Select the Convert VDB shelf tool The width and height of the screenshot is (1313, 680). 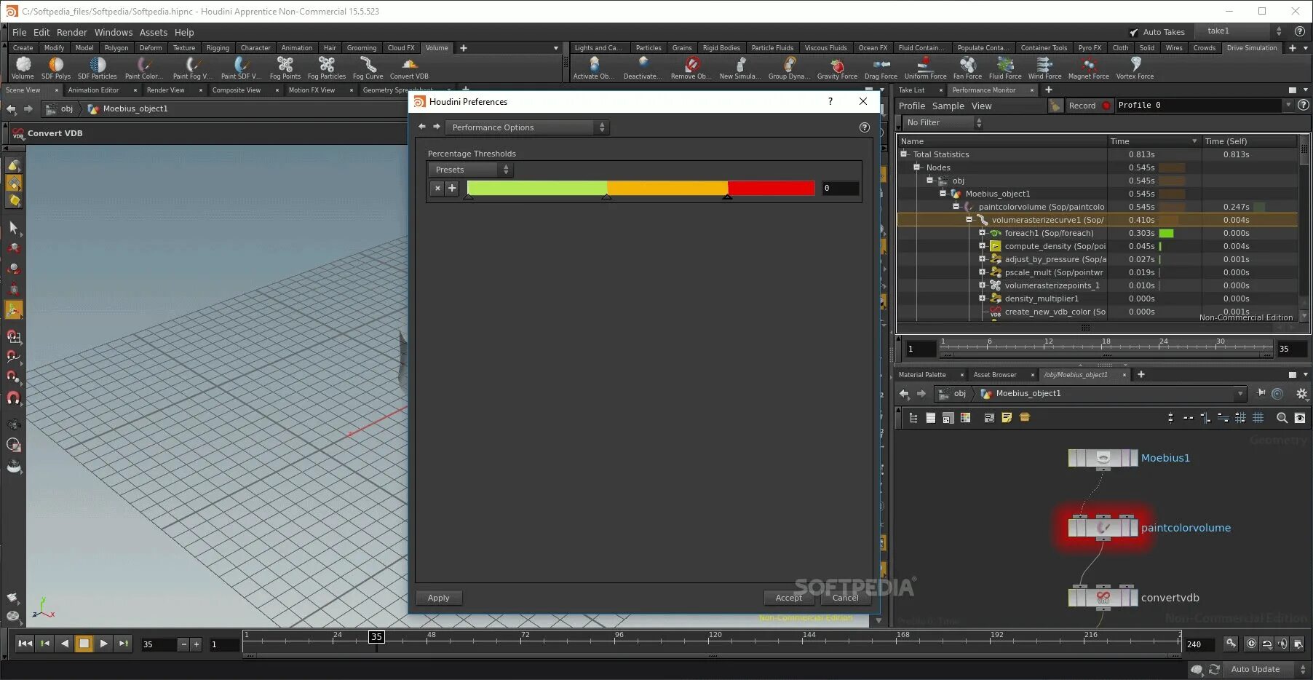tap(408, 67)
